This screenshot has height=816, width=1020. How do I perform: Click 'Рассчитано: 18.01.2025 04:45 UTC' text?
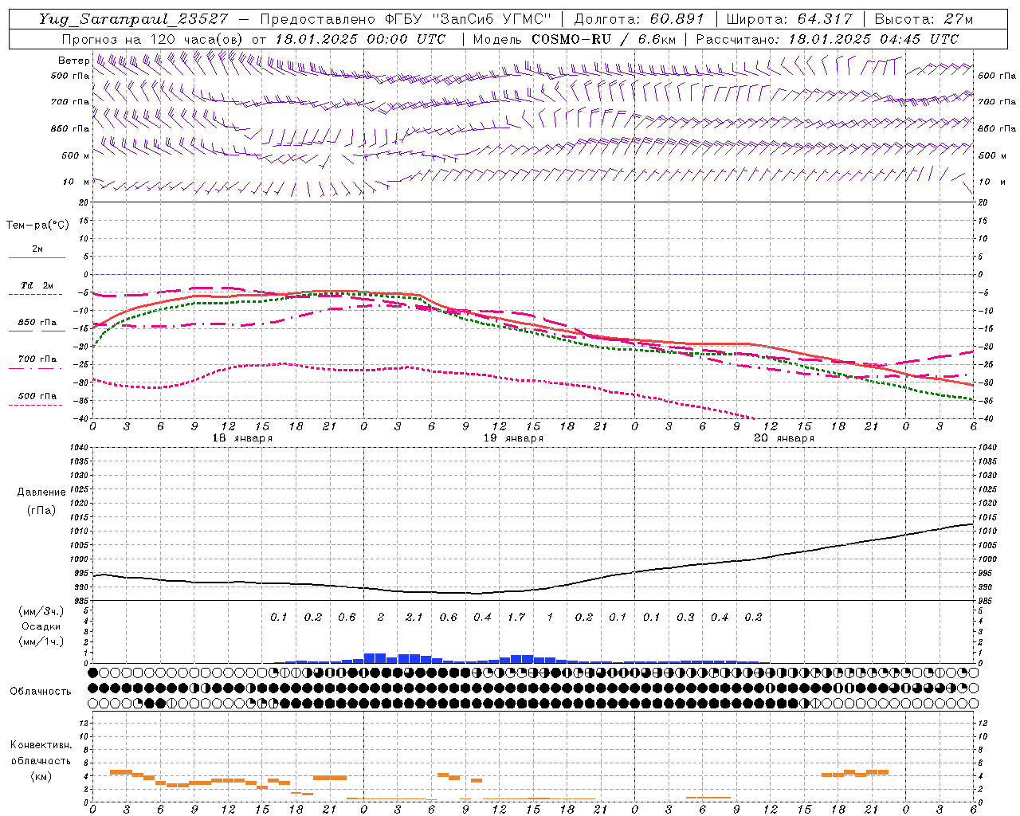click(827, 39)
